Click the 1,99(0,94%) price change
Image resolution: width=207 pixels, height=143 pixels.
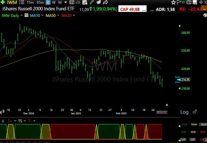(105, 9)
